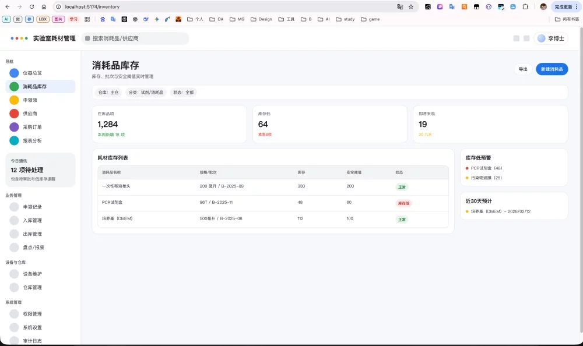Expand the OA bookmarks folder
Image resolution: width=583 pixels, height=346 pixels.
(216, 19)
